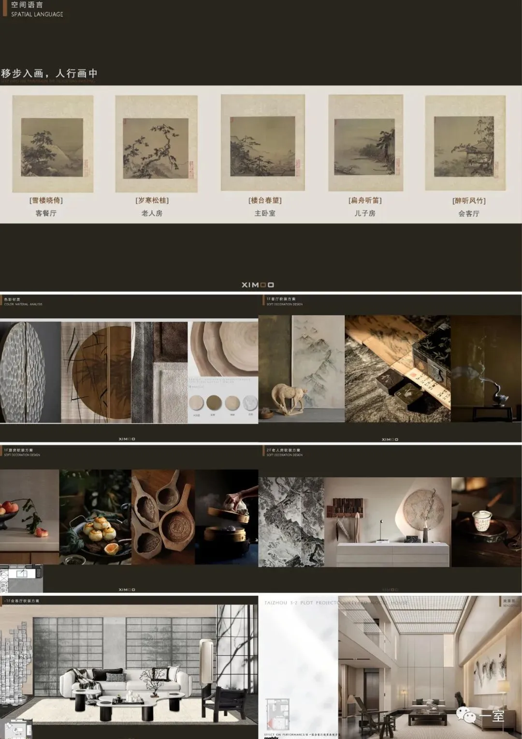The width and height of the screenshot is (522, 739).
Task: Pick the light beige material swatch
Action: tap(197, 403)
